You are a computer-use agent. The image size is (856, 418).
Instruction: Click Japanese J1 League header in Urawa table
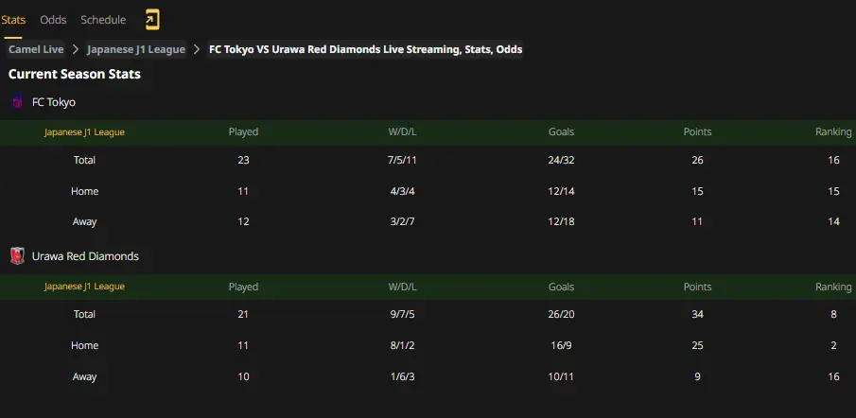coord(84,287)
